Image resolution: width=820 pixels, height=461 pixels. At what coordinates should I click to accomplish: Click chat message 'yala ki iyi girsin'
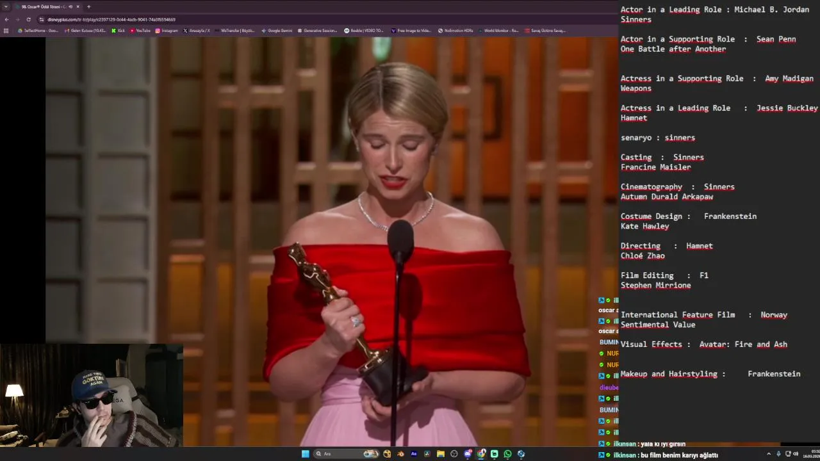[662, 444]
